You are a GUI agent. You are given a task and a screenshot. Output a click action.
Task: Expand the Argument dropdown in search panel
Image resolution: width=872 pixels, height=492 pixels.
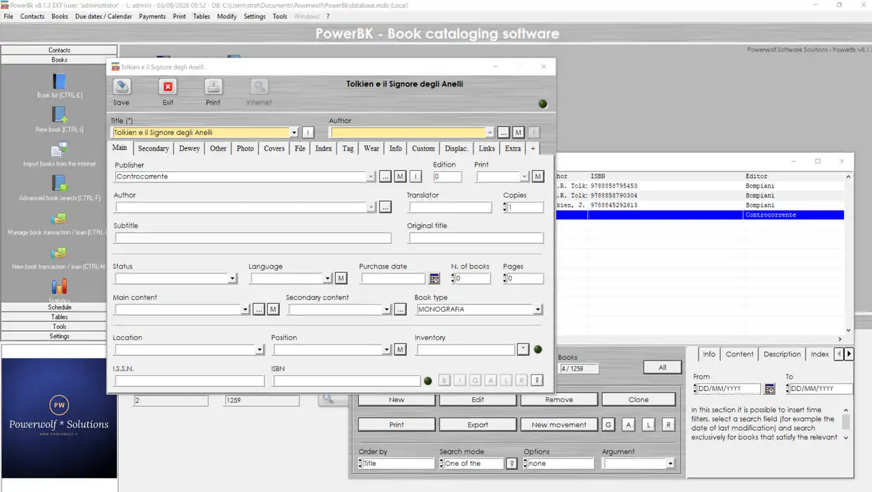point(670,464)
